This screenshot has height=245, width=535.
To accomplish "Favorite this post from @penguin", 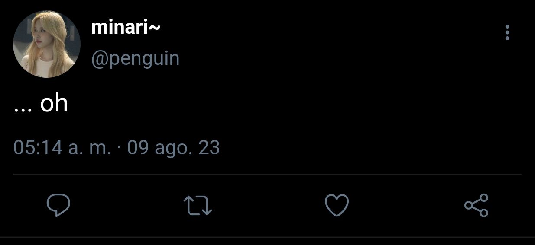I will coord(337,205).
